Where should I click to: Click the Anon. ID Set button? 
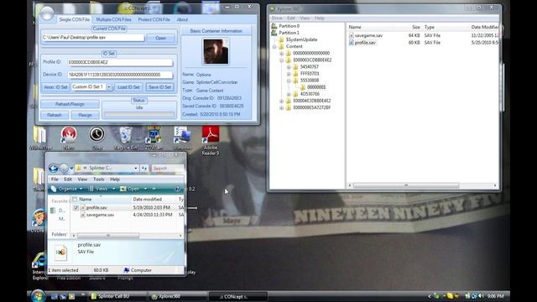pos(55,87)
